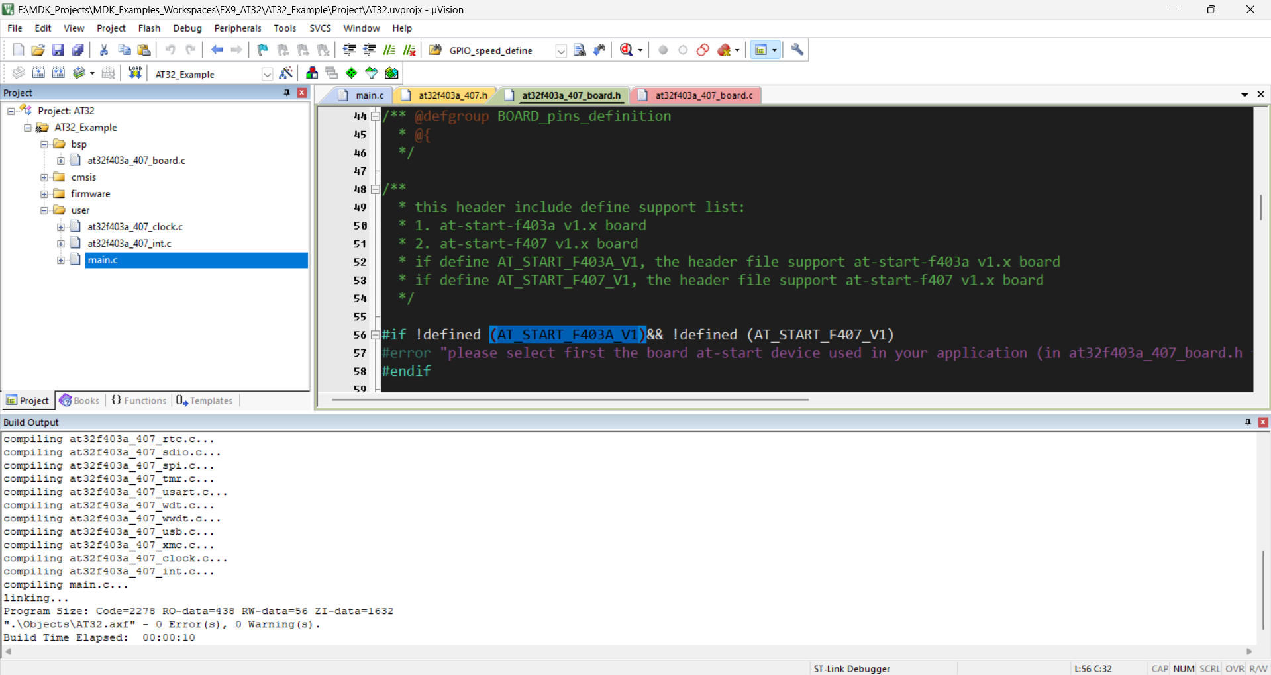Expand the cmsis folder
1271x675 pixels.
(44, 177)
